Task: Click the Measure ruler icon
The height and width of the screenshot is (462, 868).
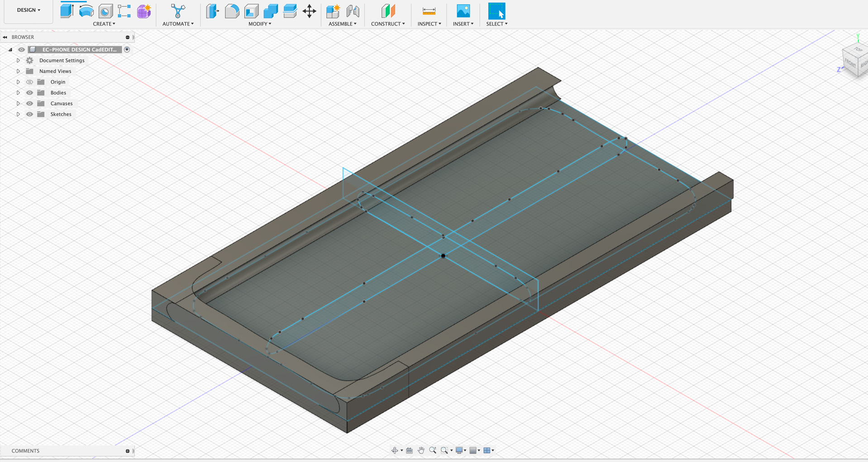Action: point(429,11)
